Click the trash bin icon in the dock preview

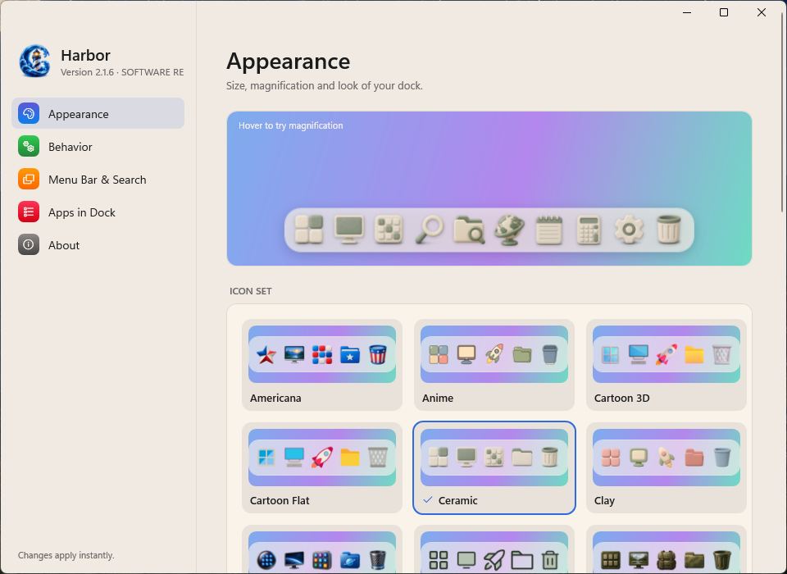pyautogui.click(x=669, y=230)
